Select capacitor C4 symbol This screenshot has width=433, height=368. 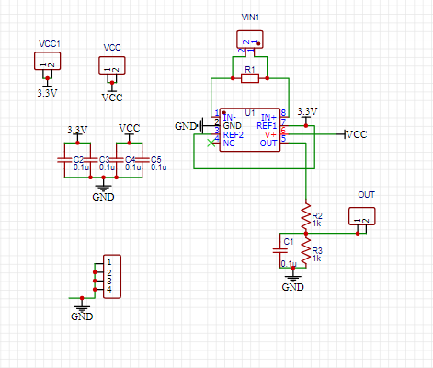[117, 160]
